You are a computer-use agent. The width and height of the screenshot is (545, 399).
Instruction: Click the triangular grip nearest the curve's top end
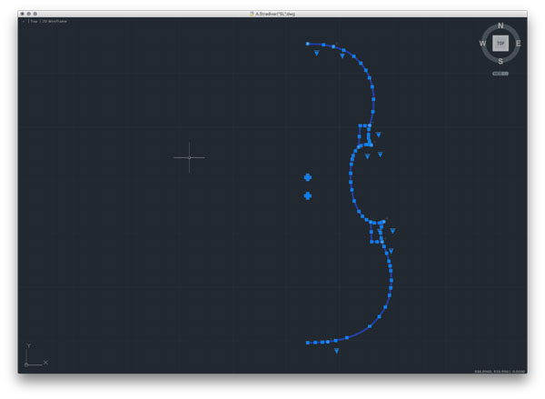point(317,54)
